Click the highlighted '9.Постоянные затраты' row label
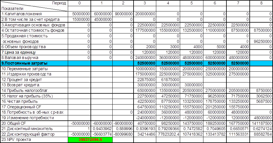The height and width of the screenshot is (143, 273). pos(34,63)
